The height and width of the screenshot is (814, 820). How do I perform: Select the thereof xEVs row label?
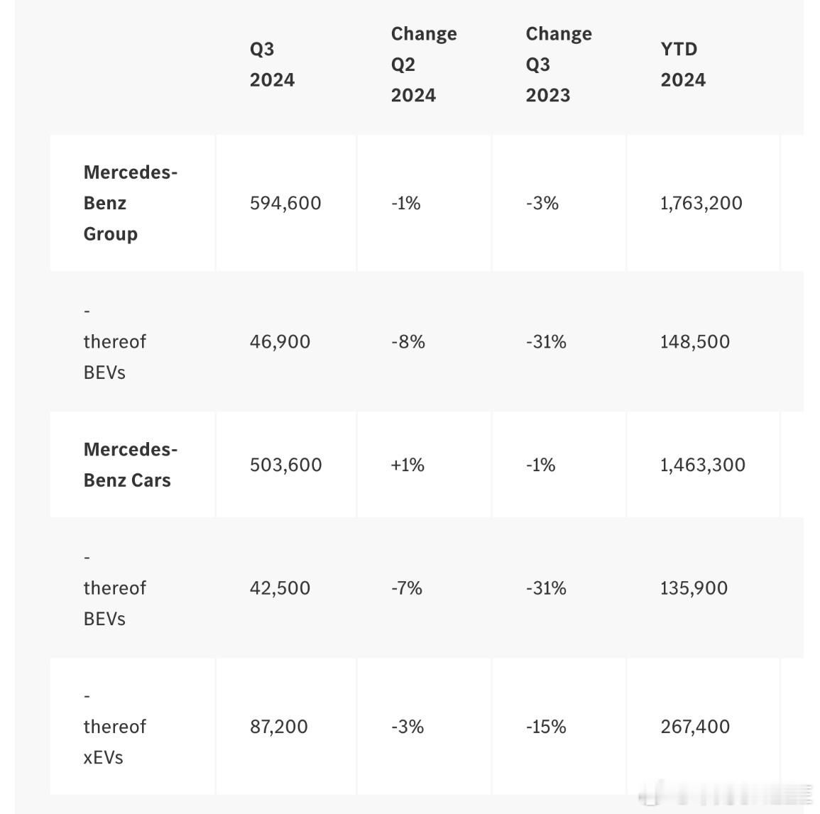[x=114, y=727]
